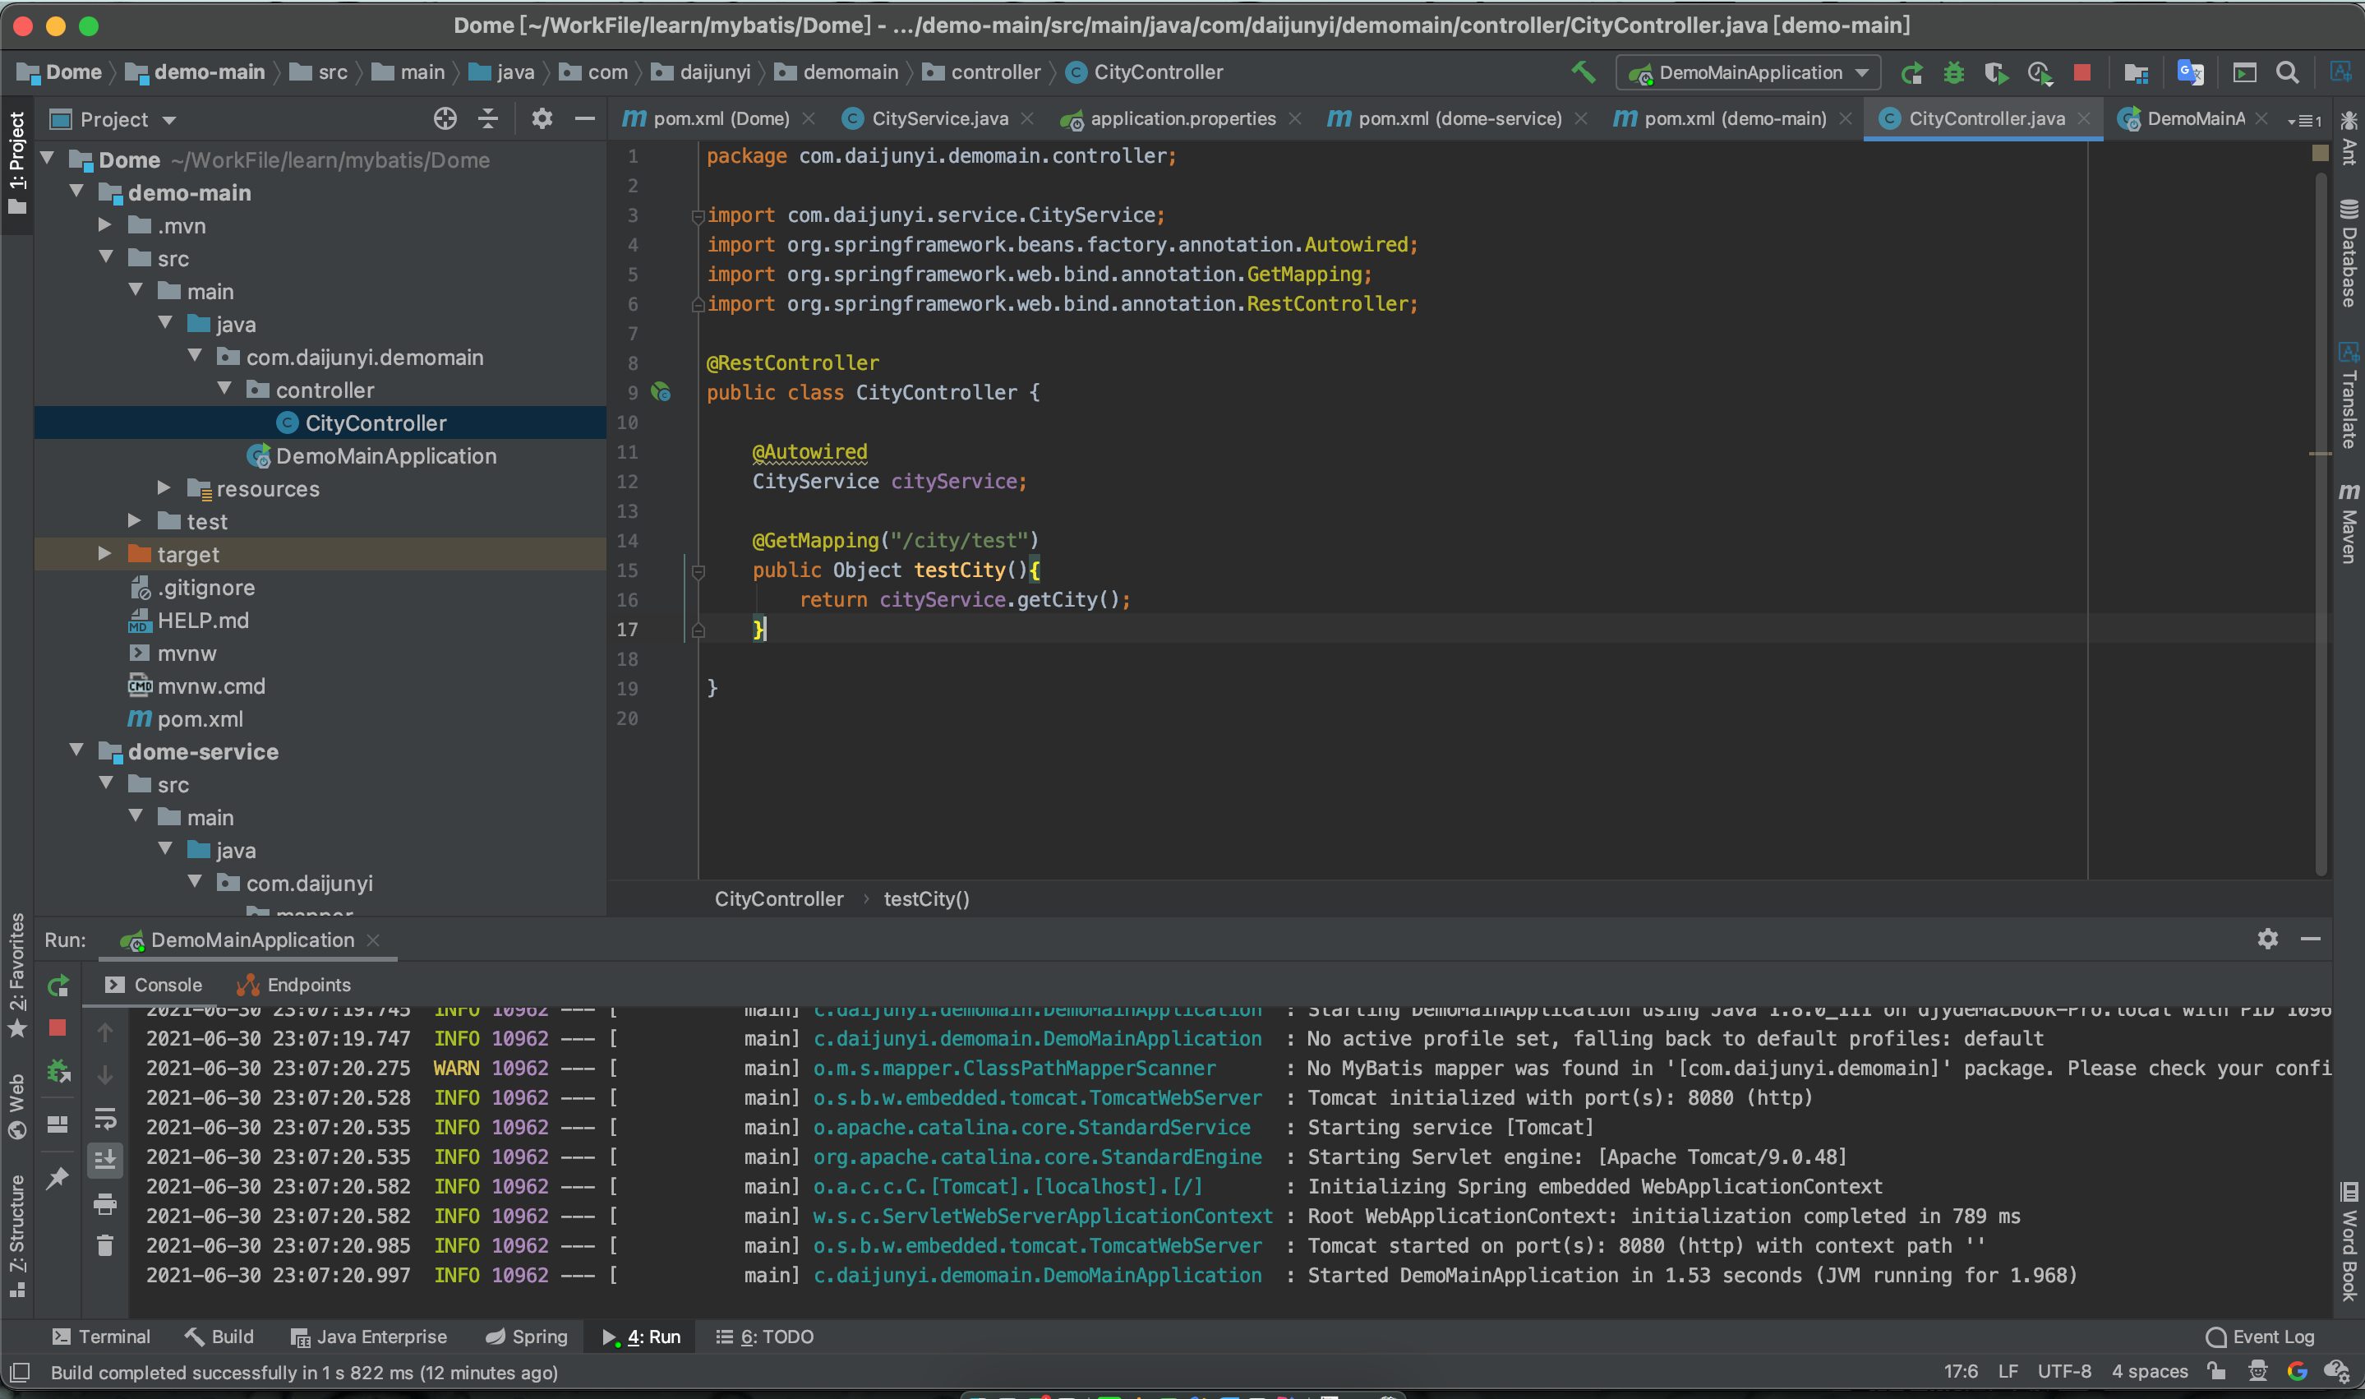Toggle file read-only lock icon in status bar
This screenshot has width=2365, height=1399.
(2216, 1372)
